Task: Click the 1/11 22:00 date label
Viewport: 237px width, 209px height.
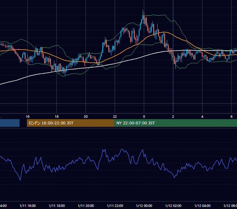Action: [115, 206]
